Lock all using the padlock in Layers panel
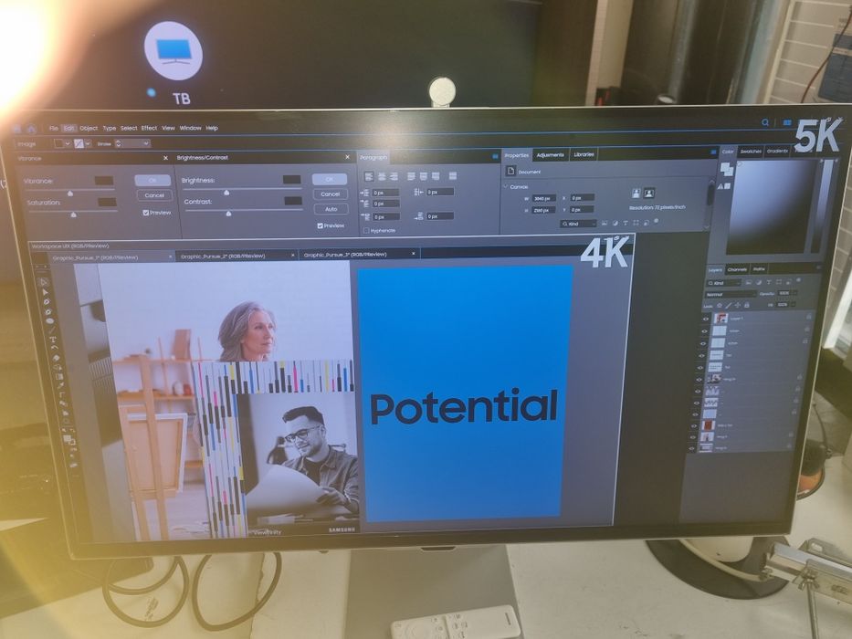Viewport: 852px width, 639px height. (x=747, y=306)
